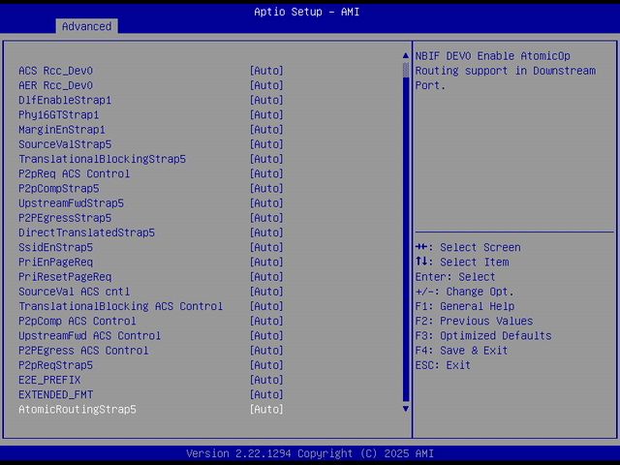
Task: Select the DirectTranslatedStrap5 option
Action: [x=86, y=232]
